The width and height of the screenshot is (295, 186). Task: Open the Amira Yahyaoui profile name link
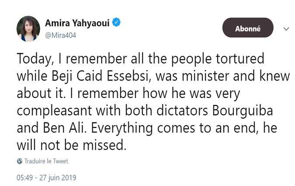click(77, 23)
